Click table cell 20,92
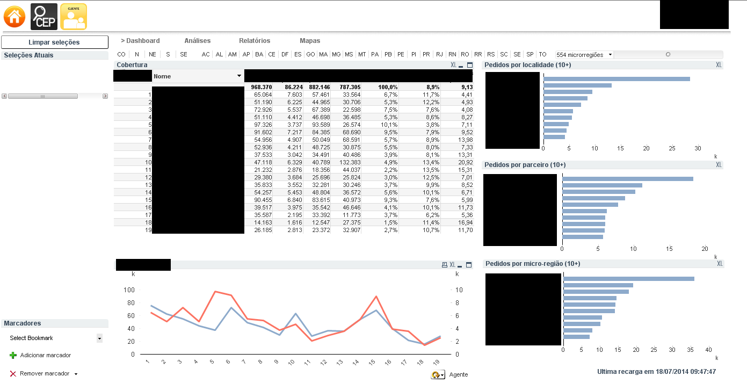This screenshot has height=390, width=747. click(x=465, y=162)
